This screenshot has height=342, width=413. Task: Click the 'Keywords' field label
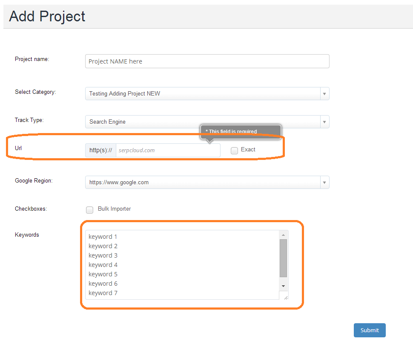tap(27, 235)
